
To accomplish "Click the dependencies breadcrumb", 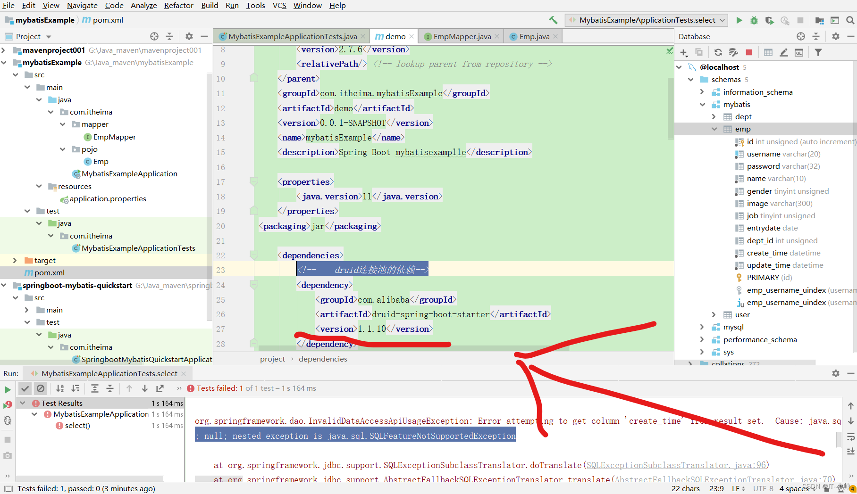I will (x=322, y=359).
